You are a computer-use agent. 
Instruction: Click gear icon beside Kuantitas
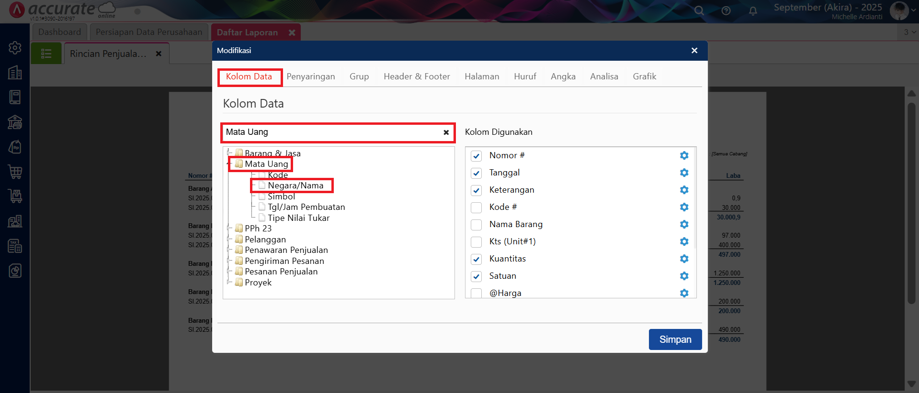tap(684, 259)
